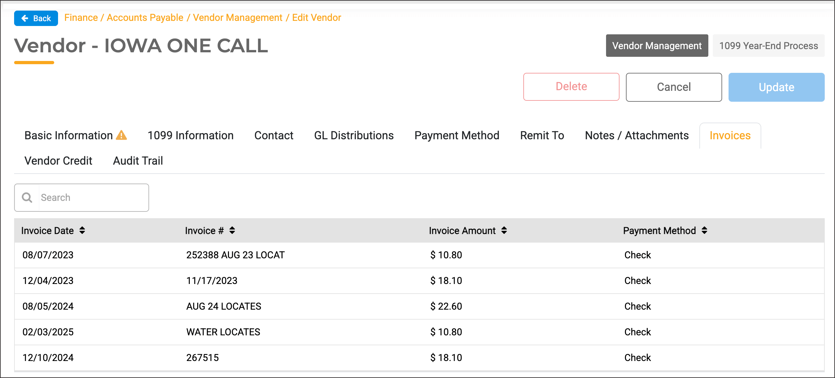Select the 12/04/2023 invoice date

coord(48,281)
